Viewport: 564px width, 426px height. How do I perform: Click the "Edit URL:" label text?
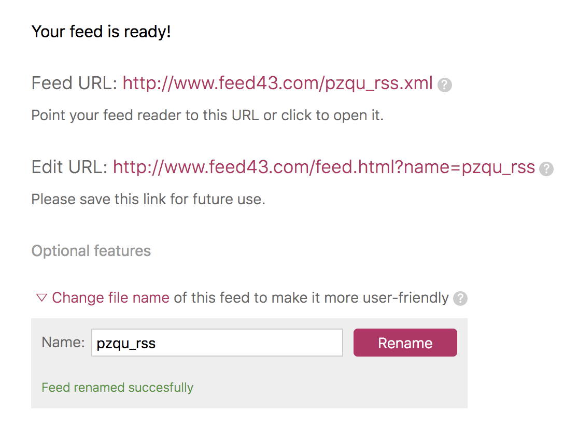pyautogui.click(x=69, y=167)
